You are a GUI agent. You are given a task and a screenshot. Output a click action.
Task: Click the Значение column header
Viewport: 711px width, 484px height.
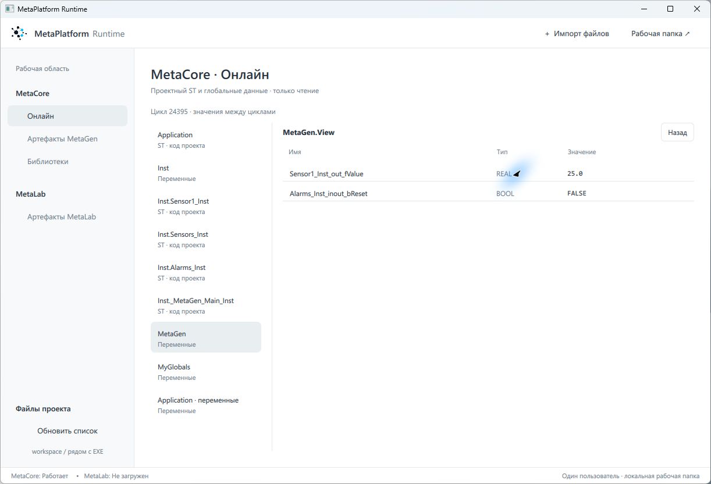(x=582, y=152)
